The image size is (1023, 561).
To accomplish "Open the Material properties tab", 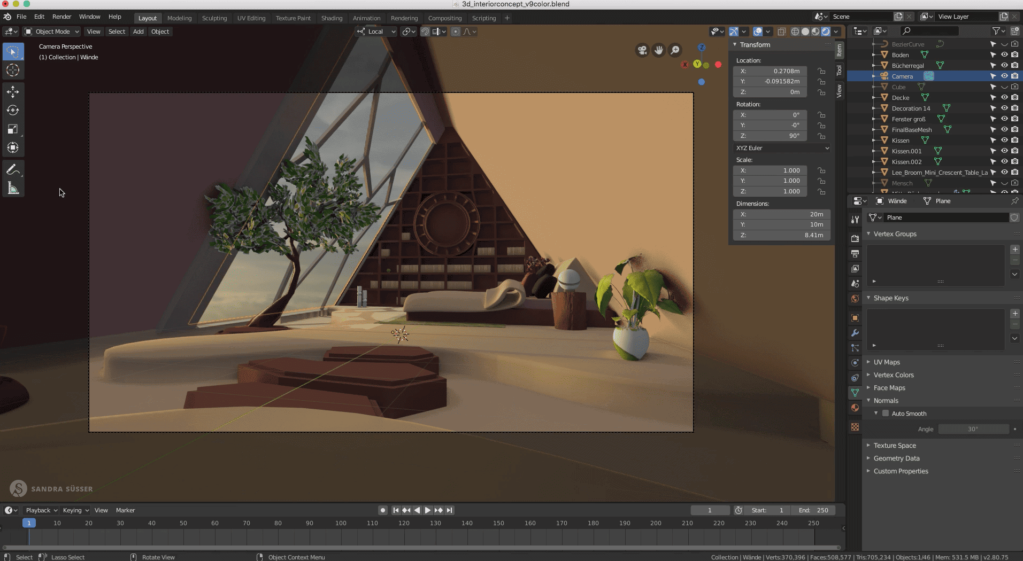I will point(855,408).
